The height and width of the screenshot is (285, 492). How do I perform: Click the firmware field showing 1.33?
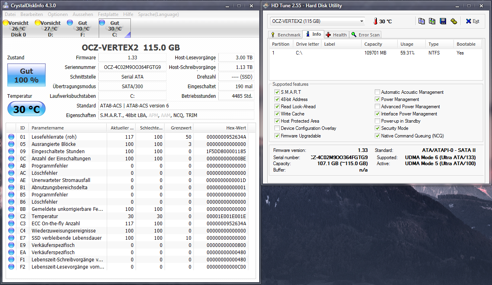pyautogui.click(x=132, y=58)
